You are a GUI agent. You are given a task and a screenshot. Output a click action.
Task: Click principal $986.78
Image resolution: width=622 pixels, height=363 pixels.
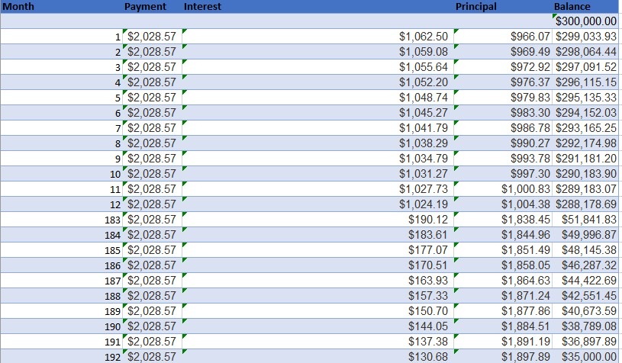pos(503,128)
